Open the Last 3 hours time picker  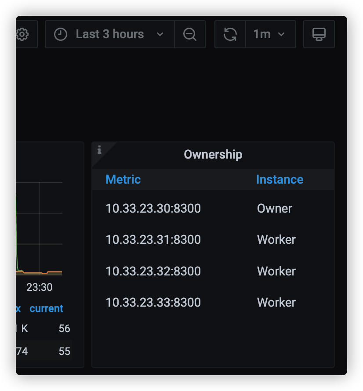point(110,34)
